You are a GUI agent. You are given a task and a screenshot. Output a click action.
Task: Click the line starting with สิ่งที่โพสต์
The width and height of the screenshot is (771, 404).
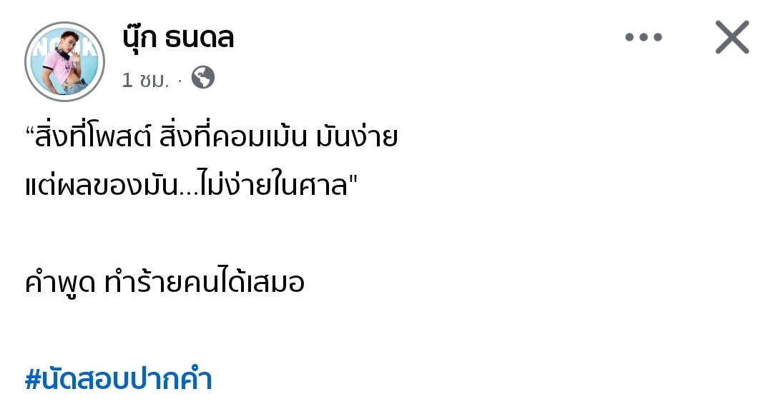coord(211,138)
